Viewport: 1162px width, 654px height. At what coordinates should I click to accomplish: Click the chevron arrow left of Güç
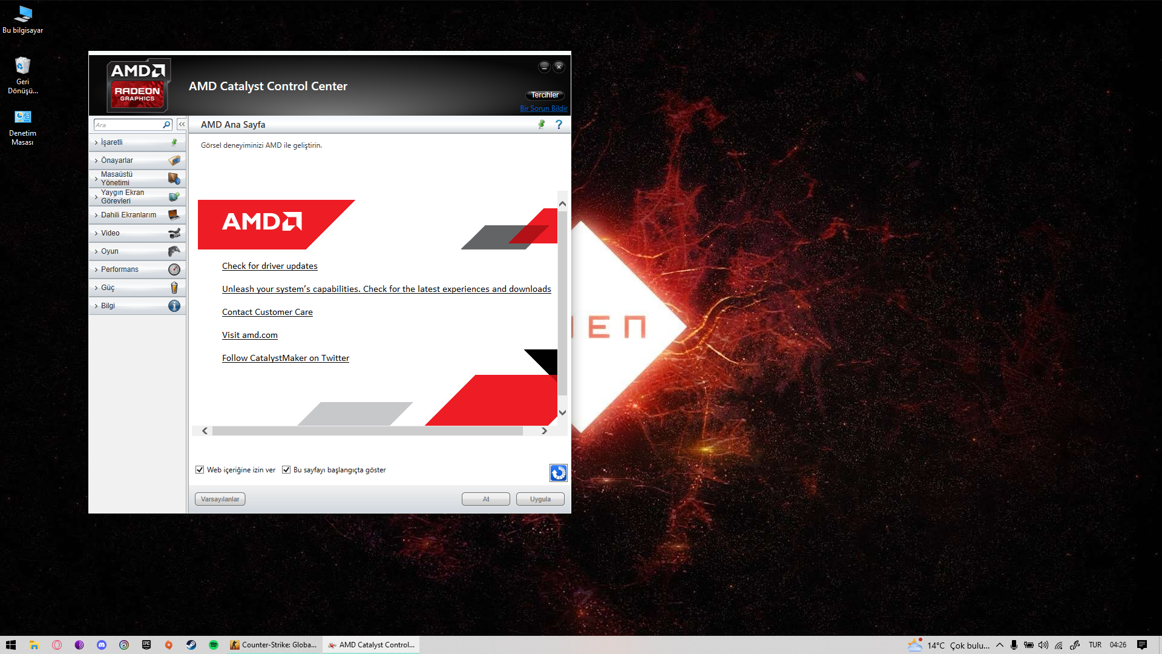(96, 288)
